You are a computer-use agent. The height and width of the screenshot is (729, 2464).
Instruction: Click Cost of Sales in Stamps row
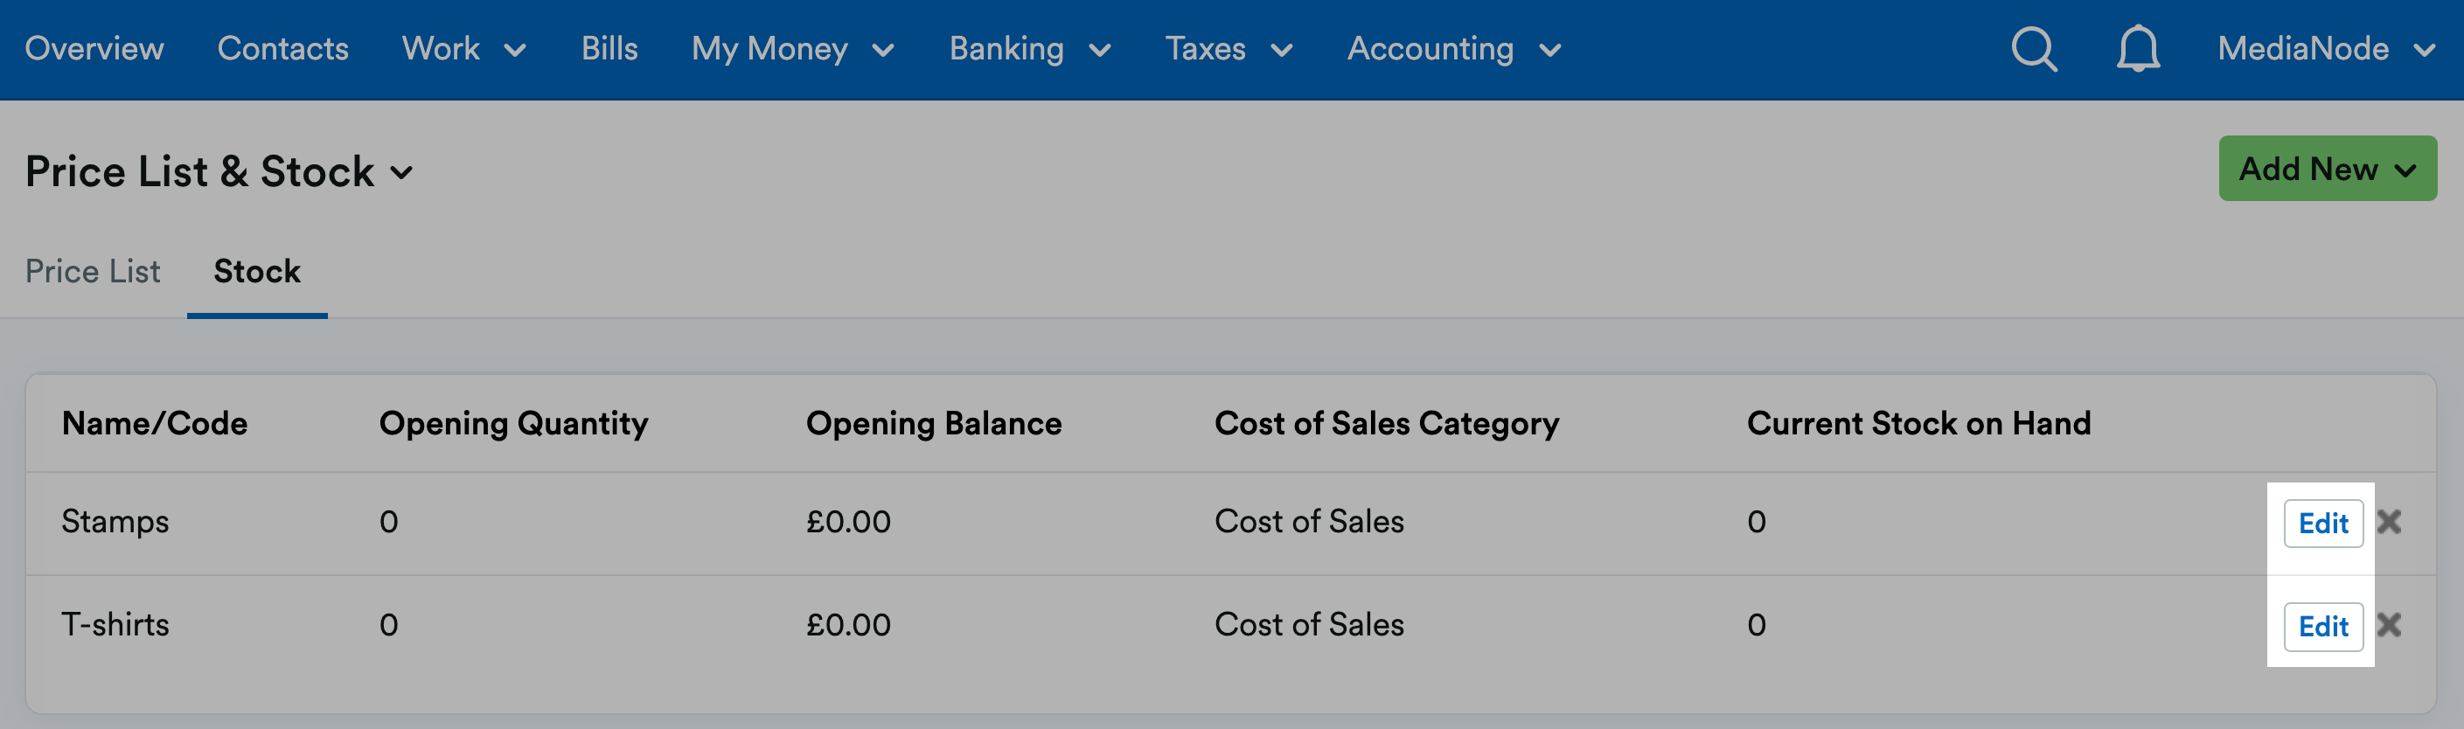[x=1310, y=521]
